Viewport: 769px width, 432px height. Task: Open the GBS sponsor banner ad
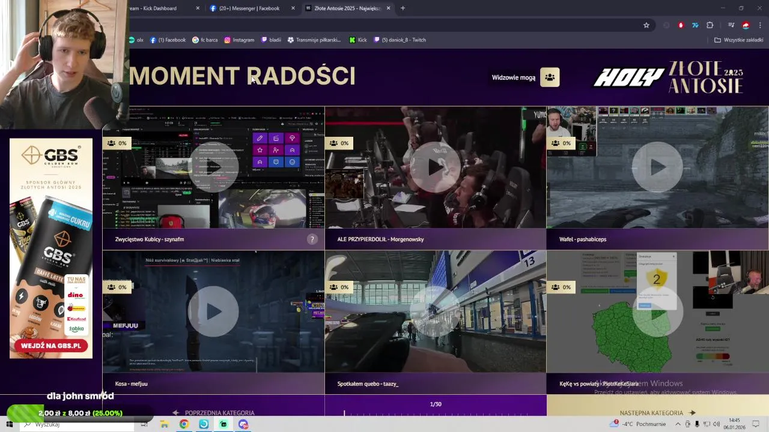pos(51,248)
